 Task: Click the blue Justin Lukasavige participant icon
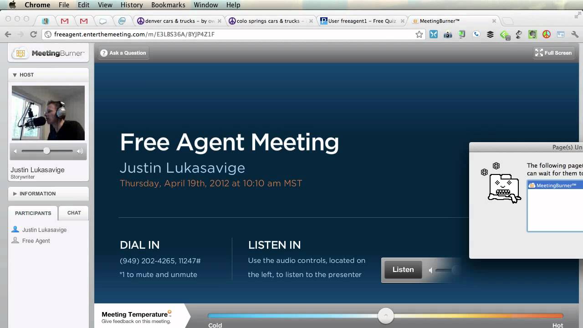15,230
